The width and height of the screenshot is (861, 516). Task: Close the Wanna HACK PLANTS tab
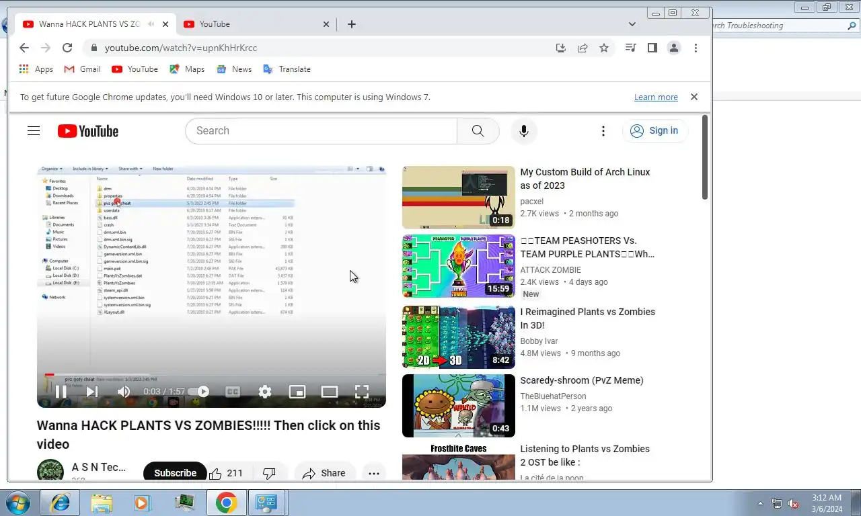point(165,24)
